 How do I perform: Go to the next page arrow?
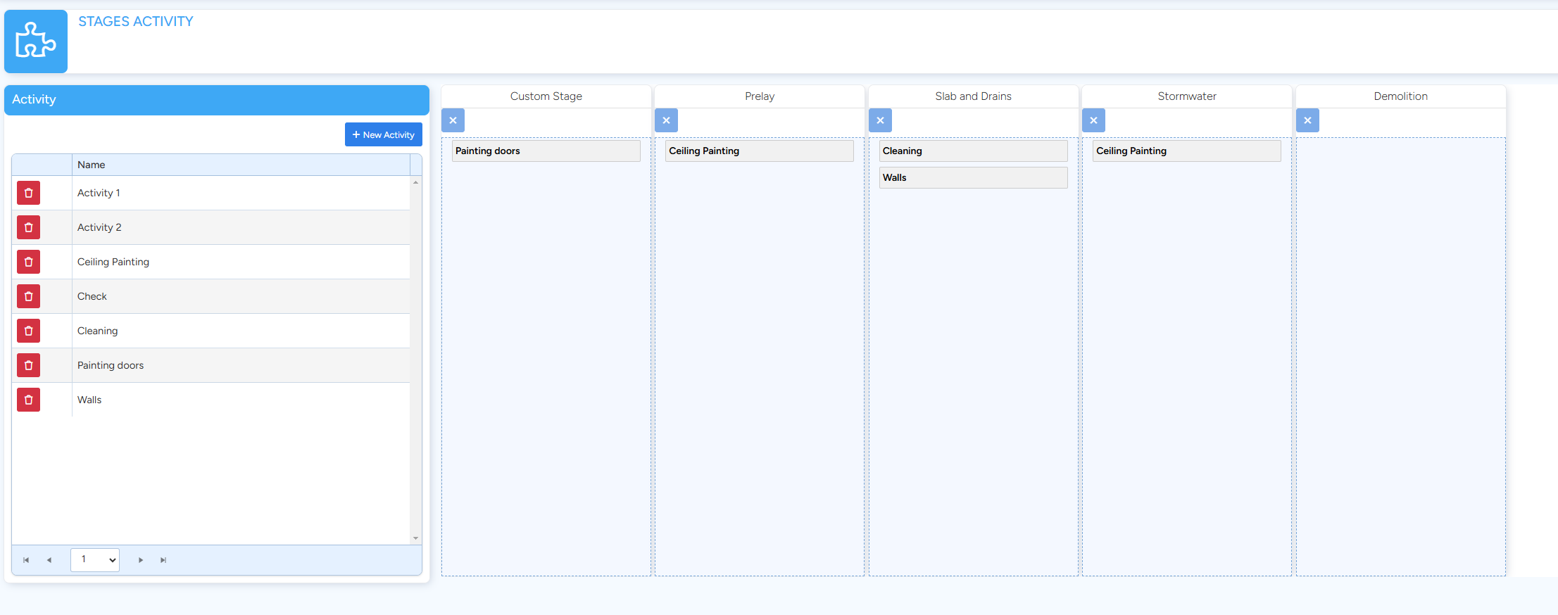tap(141, 560)
